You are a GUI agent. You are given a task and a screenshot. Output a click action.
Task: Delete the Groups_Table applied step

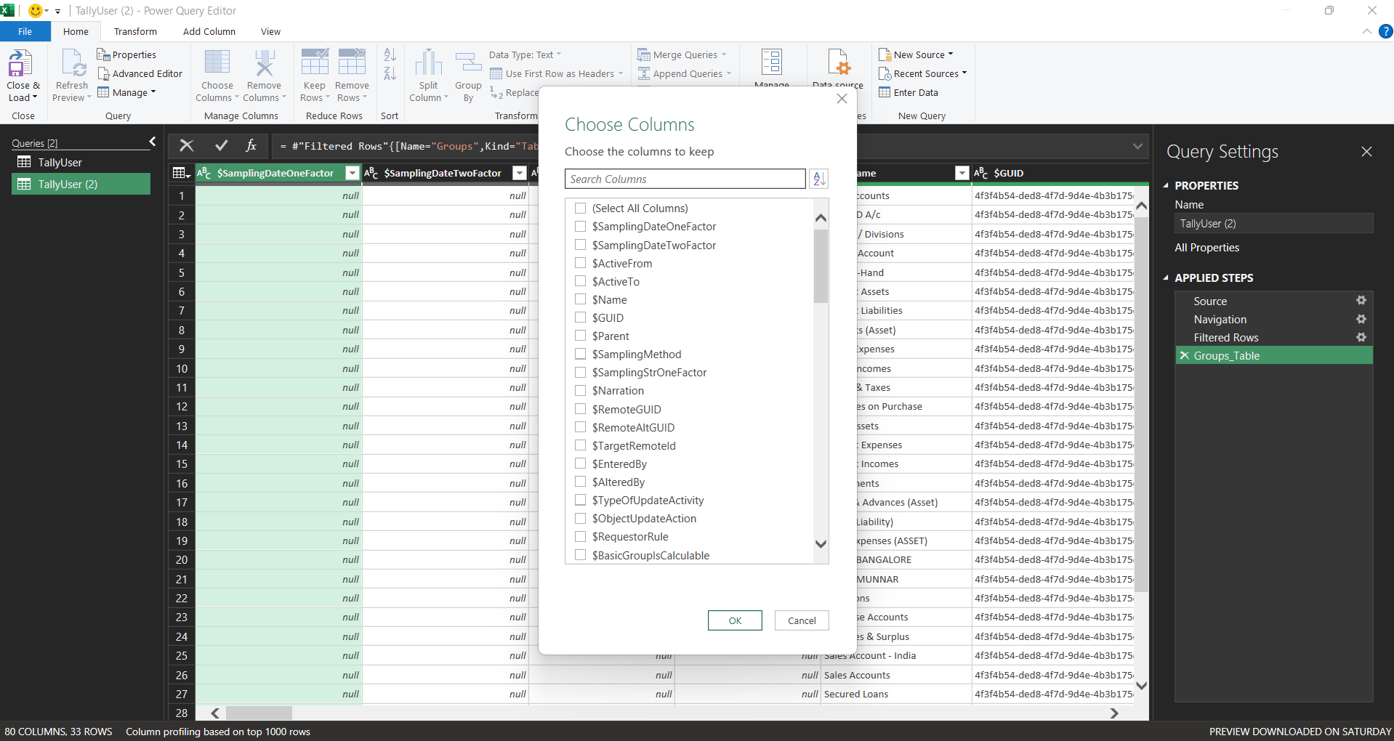[1185, 356]
